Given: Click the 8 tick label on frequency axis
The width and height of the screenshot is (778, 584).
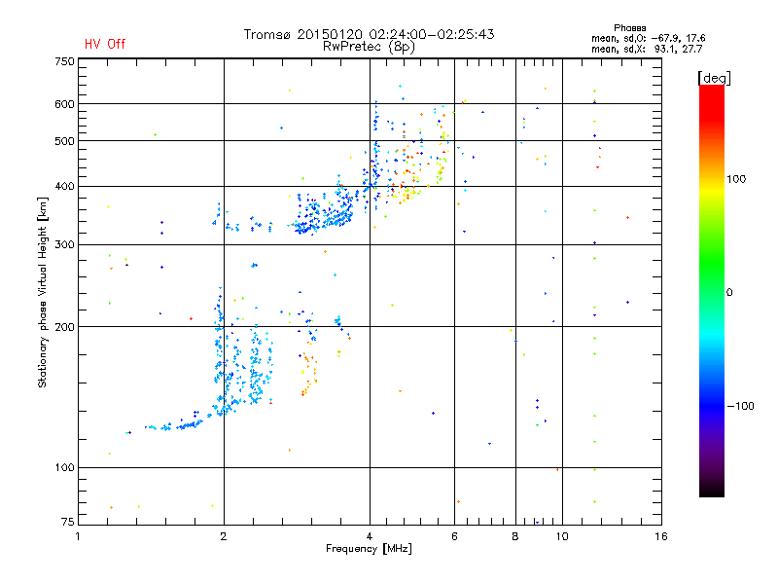Looking at the screenshot, I should click(x=515, y=537).
